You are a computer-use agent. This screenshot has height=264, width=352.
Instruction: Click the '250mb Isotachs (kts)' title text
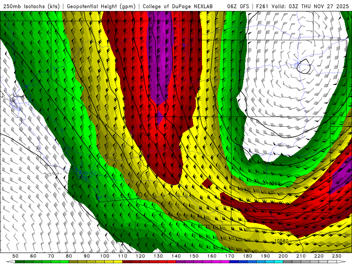point(31,6)
